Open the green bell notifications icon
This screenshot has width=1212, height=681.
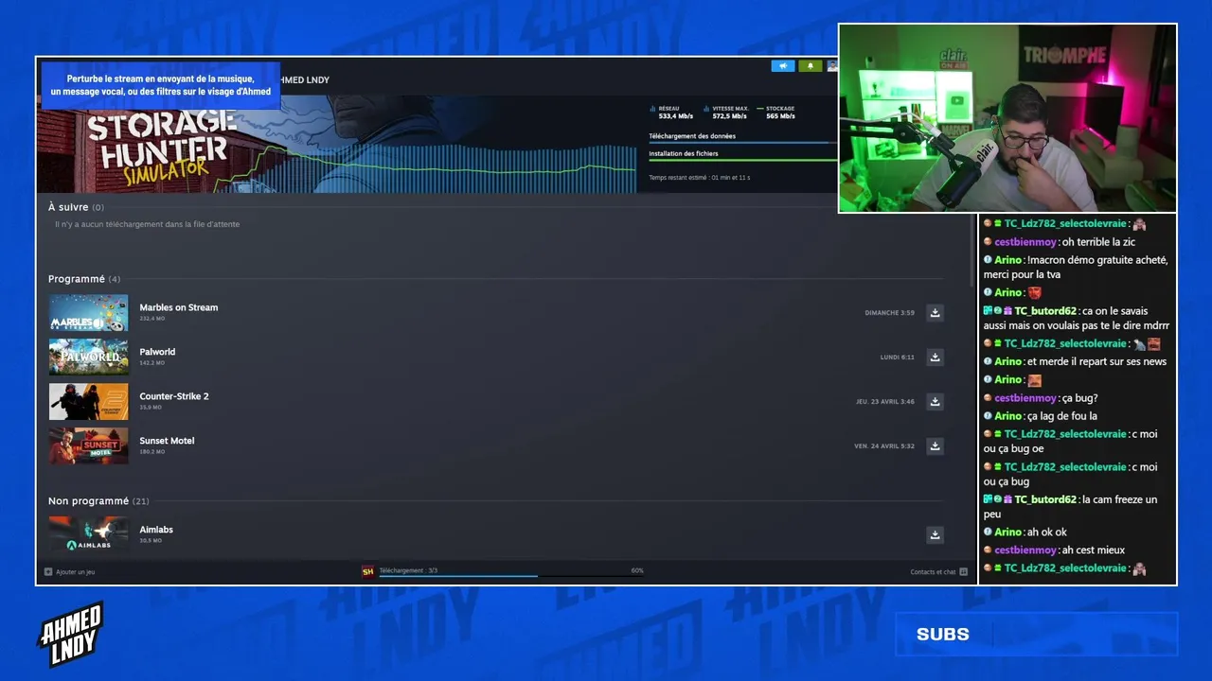811,66
